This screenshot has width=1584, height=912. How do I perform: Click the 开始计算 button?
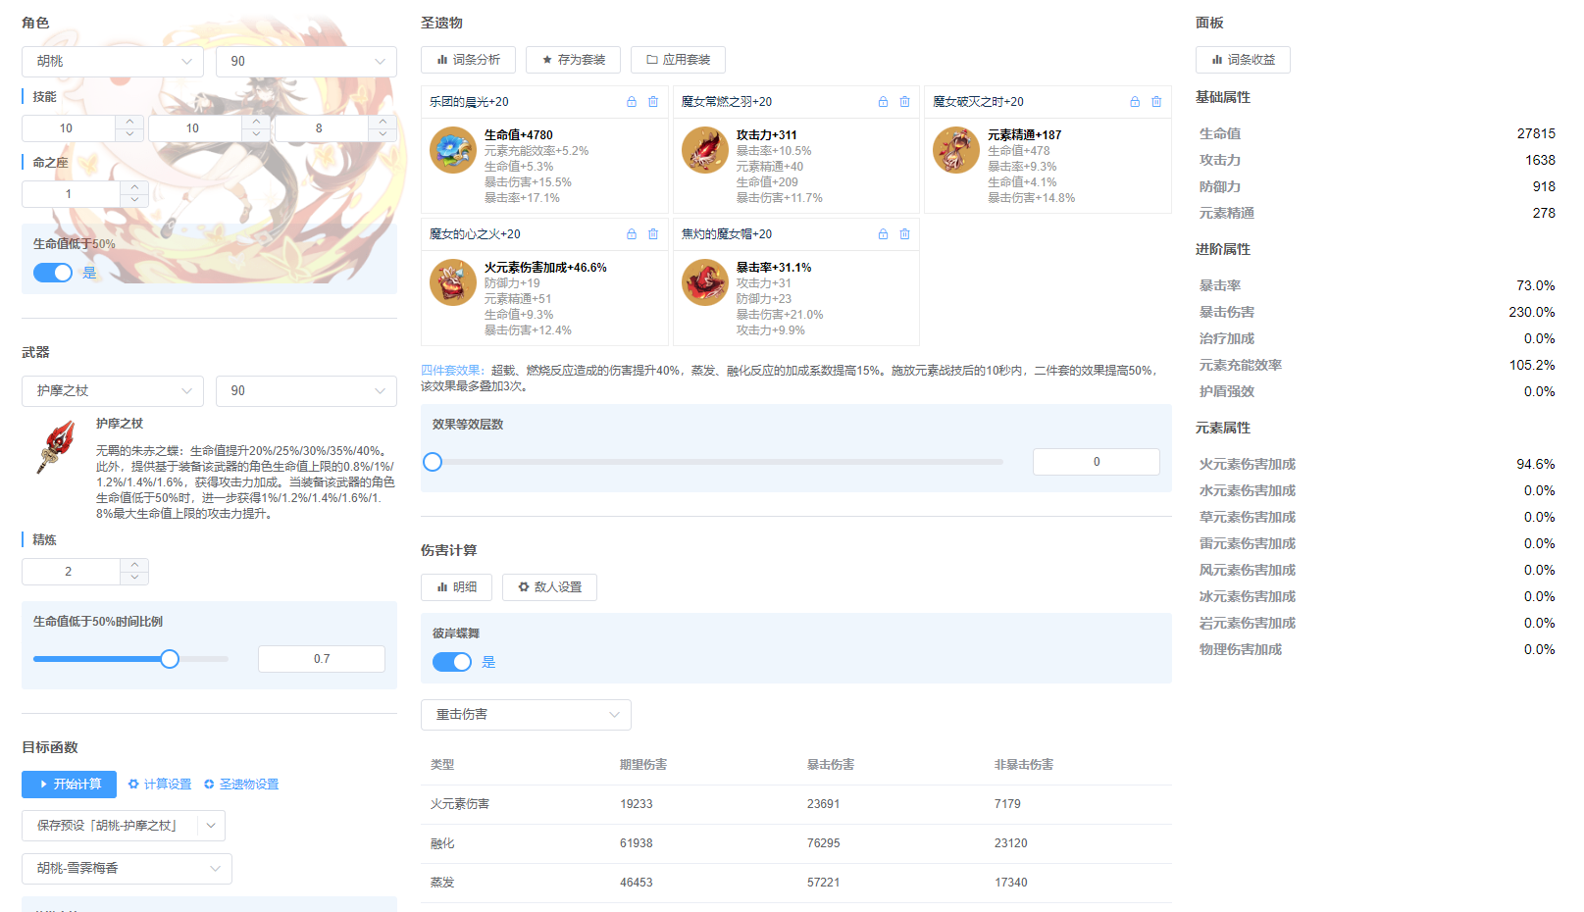coord(68,784)
